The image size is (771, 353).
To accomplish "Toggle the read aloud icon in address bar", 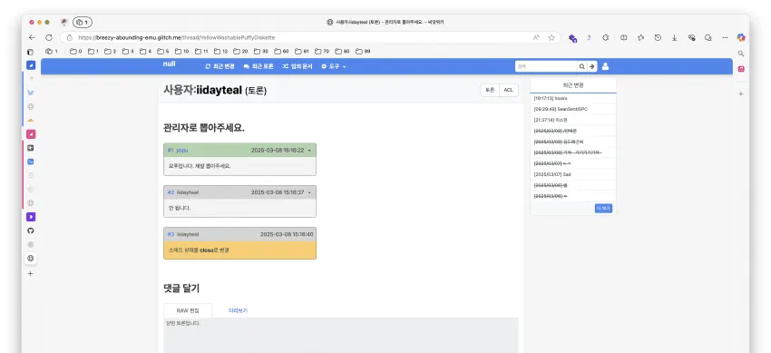I will [536, 37].
